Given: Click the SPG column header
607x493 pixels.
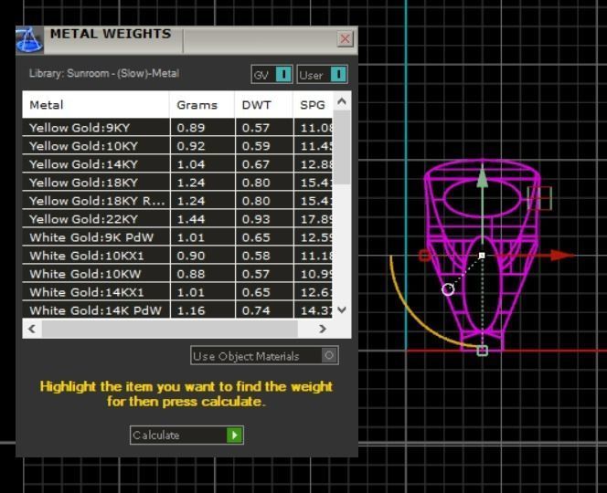Looking at the screenshot, I should pyautogui.click(x=313, y=105).
